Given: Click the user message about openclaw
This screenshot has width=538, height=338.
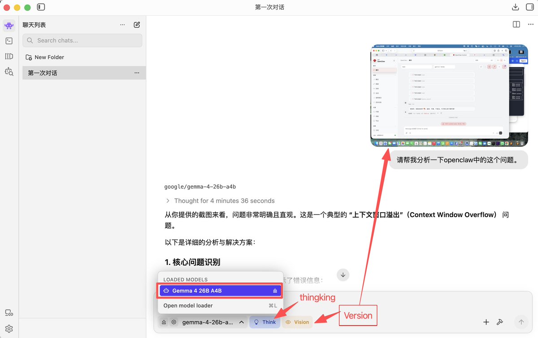Looking at the screenshot, I should [x=458, y=160].
